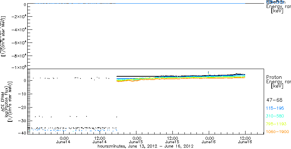Click the 0:00 June15 time axis label

pyautogui.click(x=136, y=140)
